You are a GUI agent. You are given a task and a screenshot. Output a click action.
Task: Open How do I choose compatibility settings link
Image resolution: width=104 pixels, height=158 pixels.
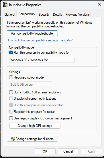pyautogui.click(x=40, y=40)
